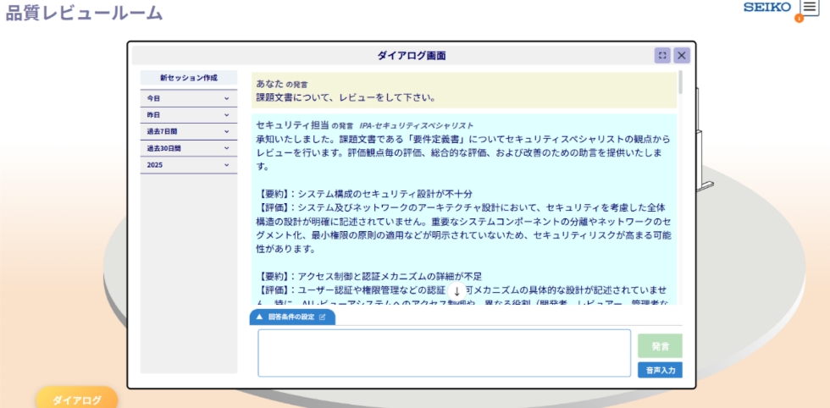The image size is (830, 408).
Task: Expand the 過去7日間 session group
Action: [x=188, y=132]
